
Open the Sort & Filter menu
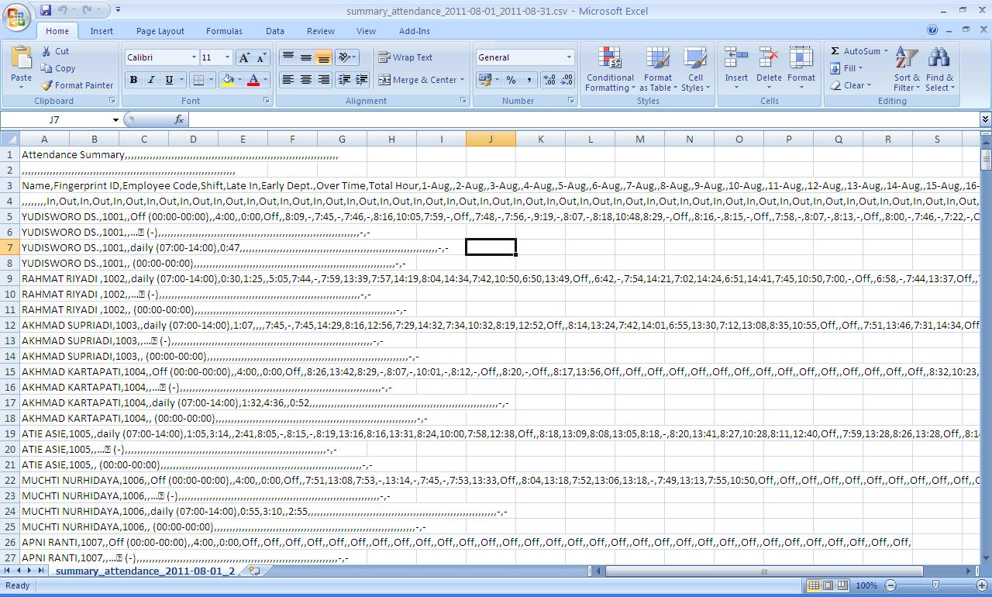905,68
